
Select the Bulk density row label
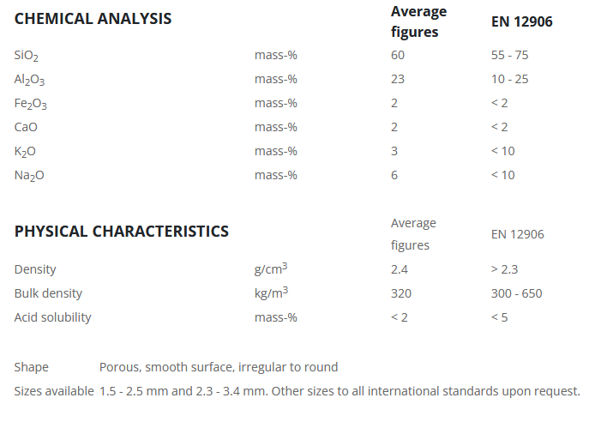48,293
